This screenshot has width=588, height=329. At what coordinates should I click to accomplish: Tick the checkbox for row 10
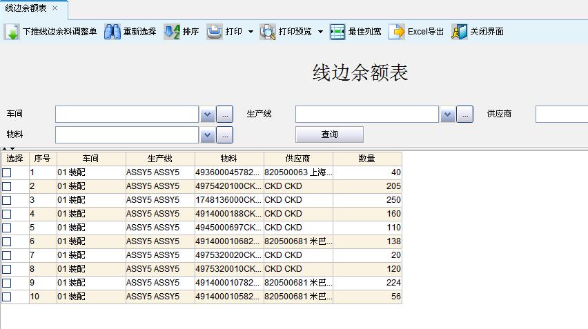(7, 297)
